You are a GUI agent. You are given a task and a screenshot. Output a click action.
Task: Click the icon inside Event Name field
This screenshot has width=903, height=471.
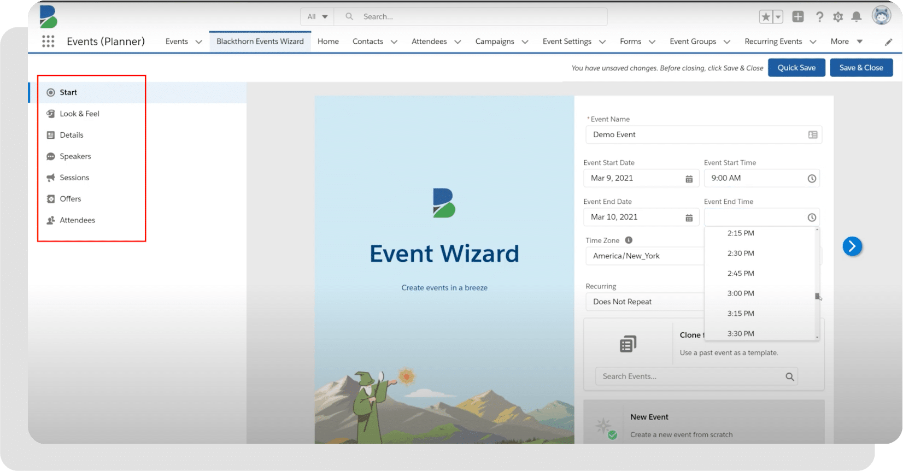point(813,135)
